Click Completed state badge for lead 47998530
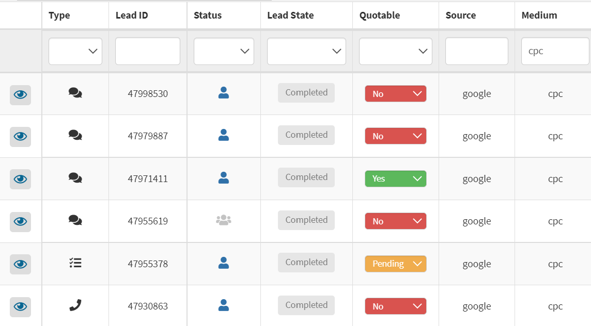The height and width of the screenshot is (326, 591). [x=306, y=93]
